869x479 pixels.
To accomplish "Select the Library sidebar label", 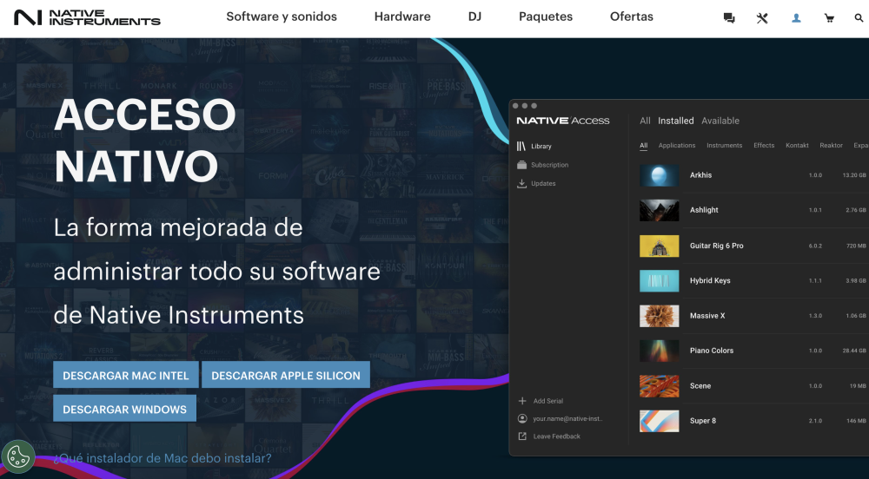I will (x=541, y=147).
